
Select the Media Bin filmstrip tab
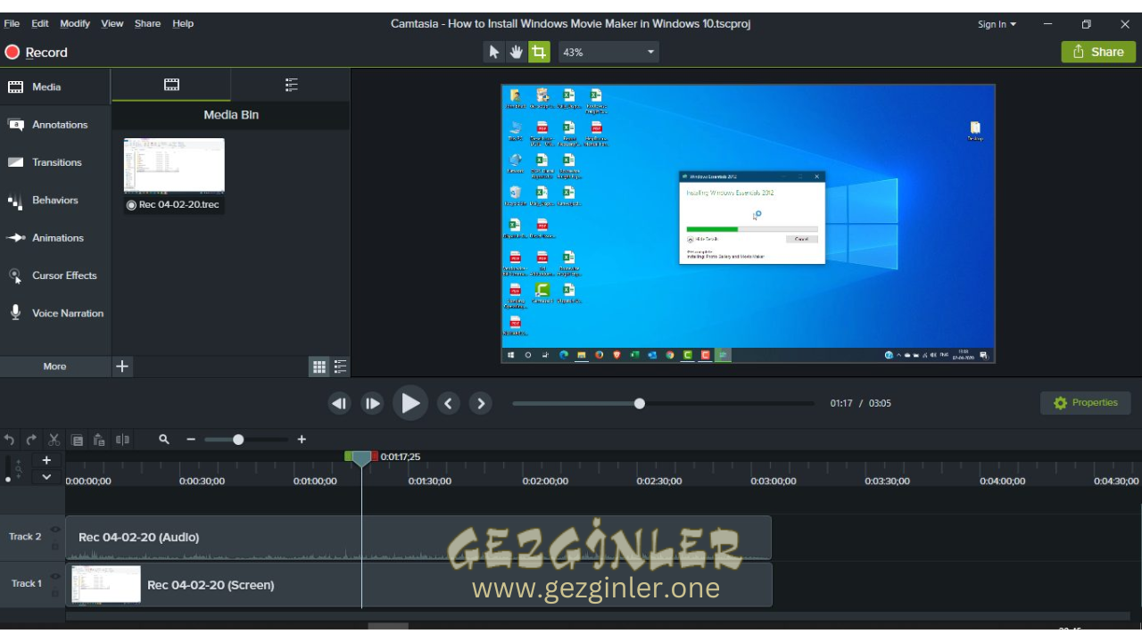point(171,85)
